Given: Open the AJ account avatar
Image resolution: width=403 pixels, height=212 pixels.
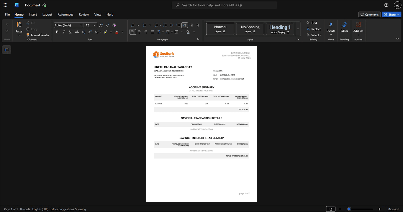Looking at the screenshot, I should 397,5.
